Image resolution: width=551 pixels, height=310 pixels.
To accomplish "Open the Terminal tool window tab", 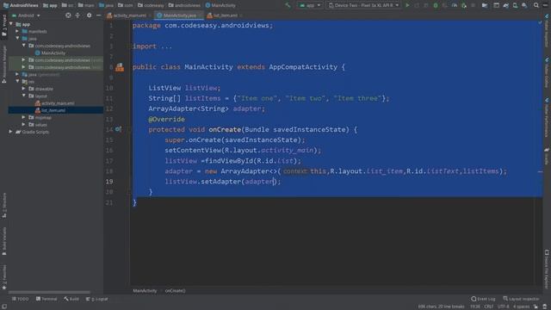I will tap(46, 299).
